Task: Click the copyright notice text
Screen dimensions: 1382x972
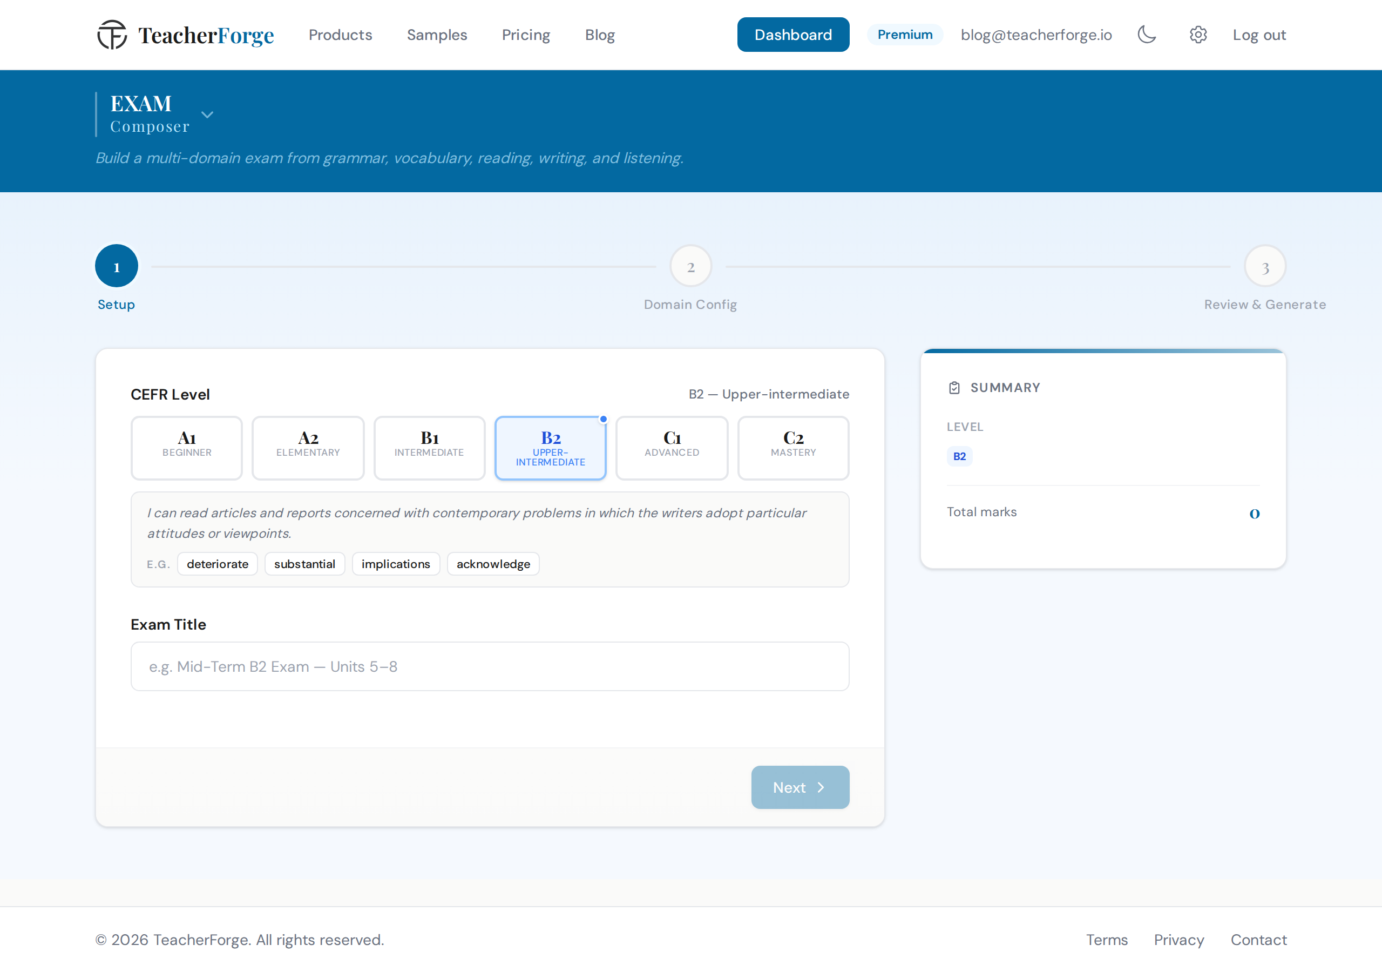Action: [240, 940]
